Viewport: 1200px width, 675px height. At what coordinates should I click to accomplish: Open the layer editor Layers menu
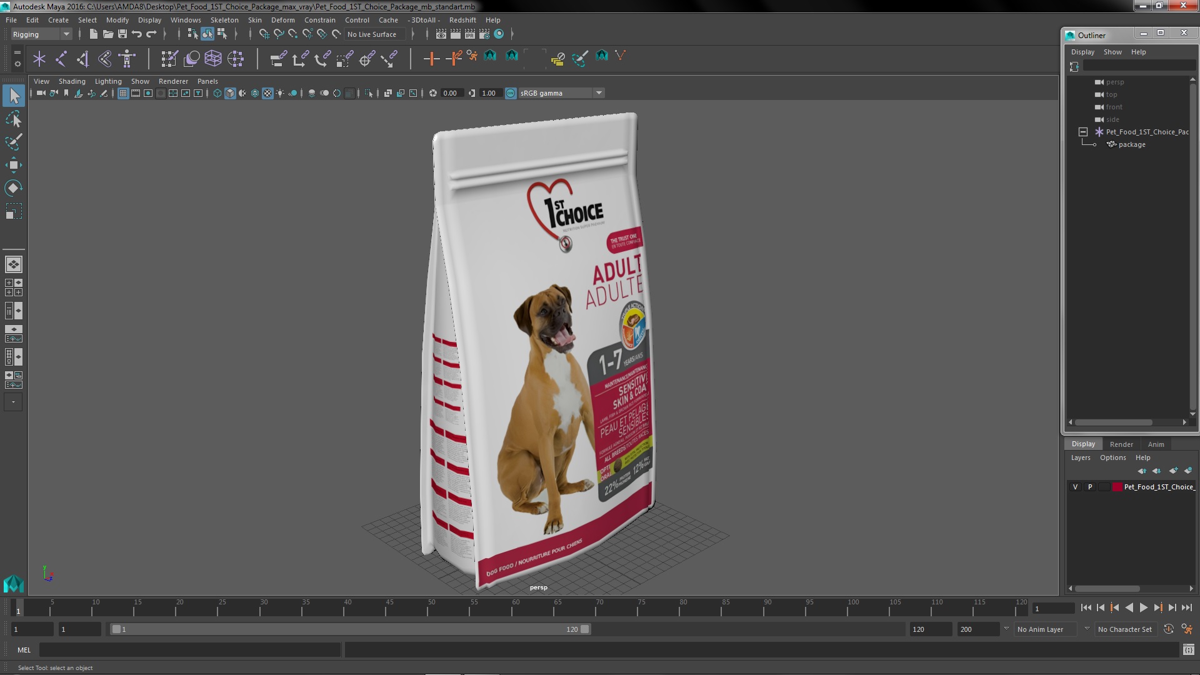pyautogui.click(x=1080, y=457)
